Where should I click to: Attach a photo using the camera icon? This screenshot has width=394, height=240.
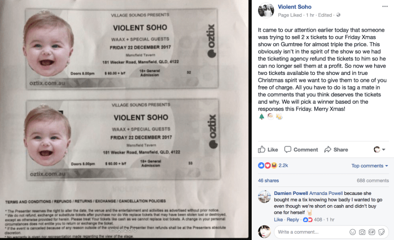click(x=362, y=232)
